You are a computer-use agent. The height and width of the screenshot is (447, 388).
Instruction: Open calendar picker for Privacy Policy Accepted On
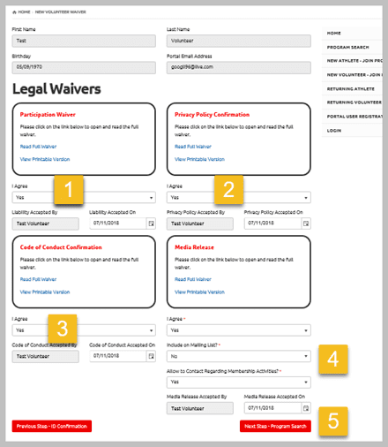(306, 223)
